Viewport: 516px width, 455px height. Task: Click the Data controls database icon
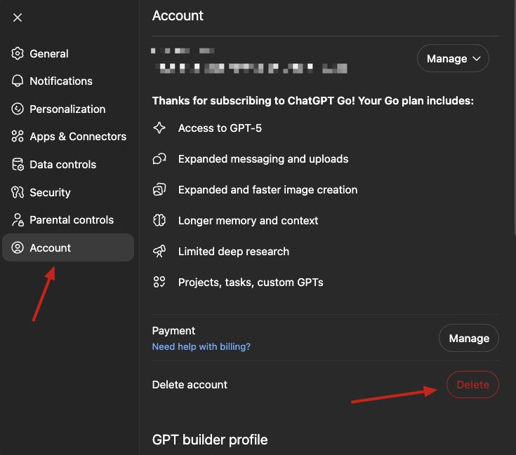click(x=18, y=164)
